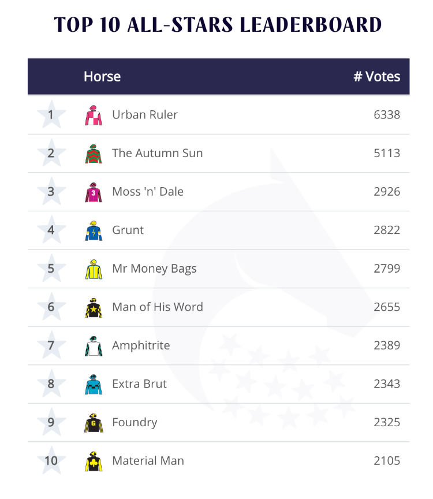Click the Top 10 All-Stars Leaderboard title
Screen dimensions: 433x499
point(218,24)
